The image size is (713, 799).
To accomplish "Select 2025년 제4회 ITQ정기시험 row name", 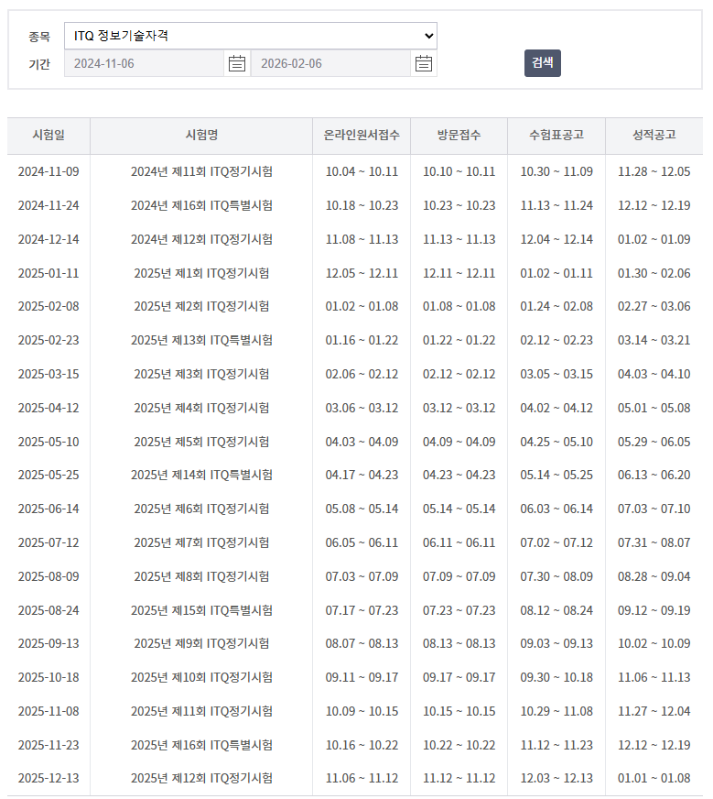I will point(201,408).
